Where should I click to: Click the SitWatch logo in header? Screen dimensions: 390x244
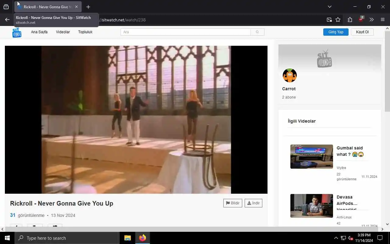click(x=17, y=32)
